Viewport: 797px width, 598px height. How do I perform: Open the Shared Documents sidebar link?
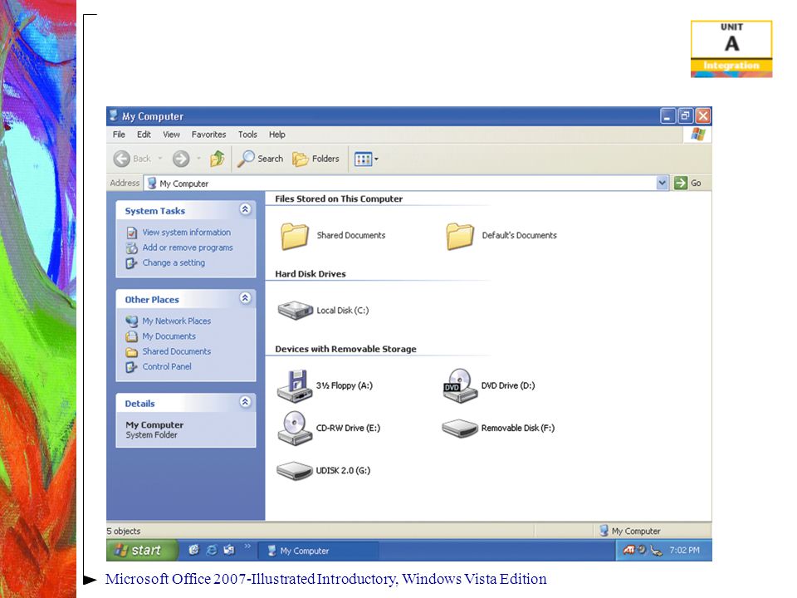[176, 351]
